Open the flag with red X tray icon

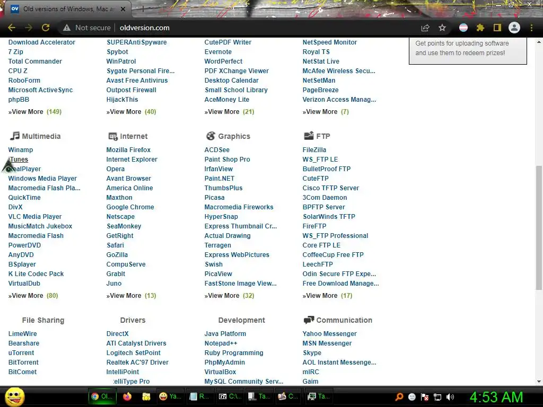(425, 397)
